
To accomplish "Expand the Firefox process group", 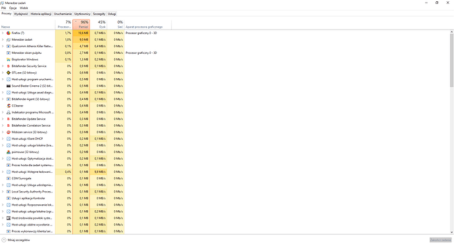I will (3, 33).
